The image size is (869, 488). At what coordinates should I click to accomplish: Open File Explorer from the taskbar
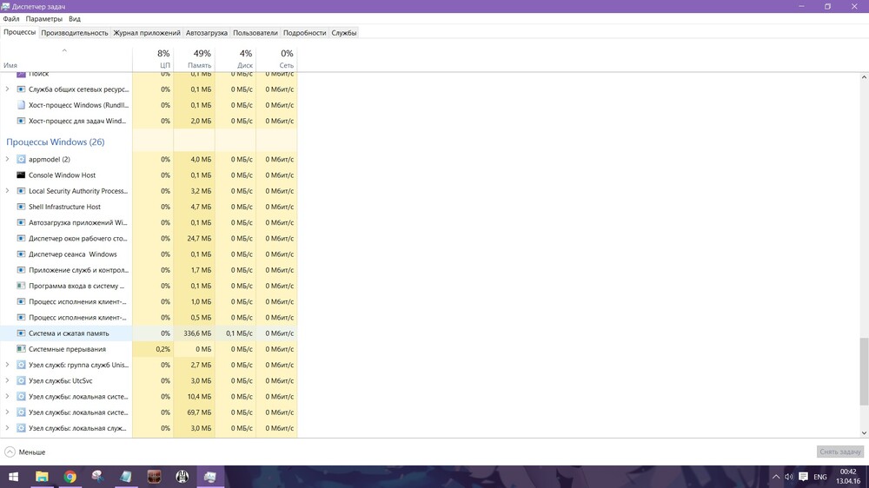[x=42, y=477]
